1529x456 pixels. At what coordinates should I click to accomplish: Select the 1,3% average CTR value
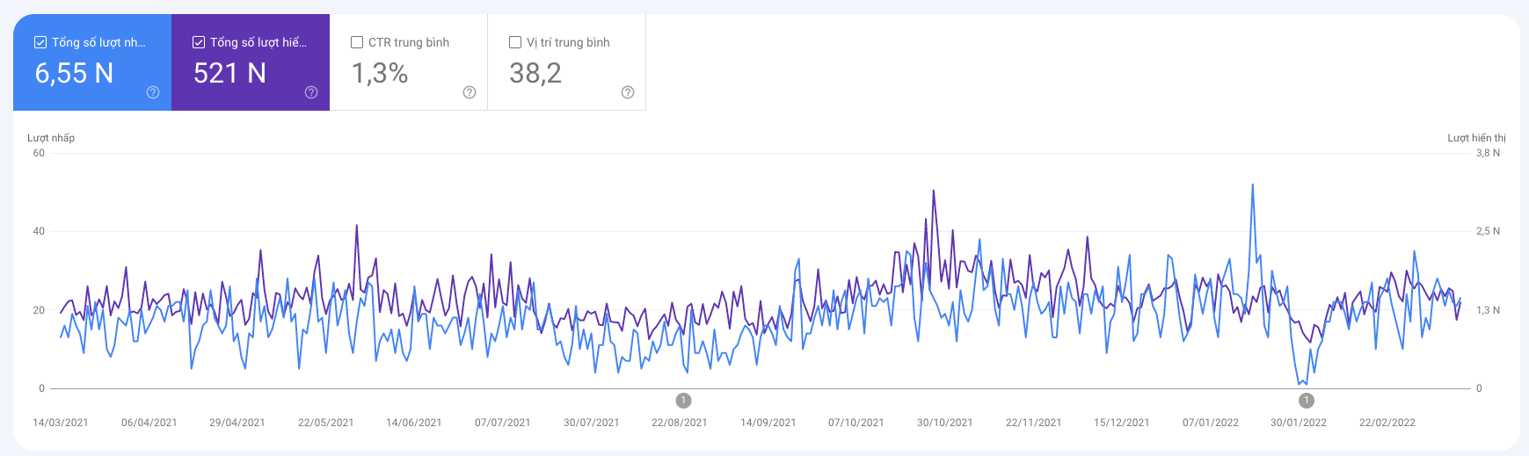coord(380,73)
